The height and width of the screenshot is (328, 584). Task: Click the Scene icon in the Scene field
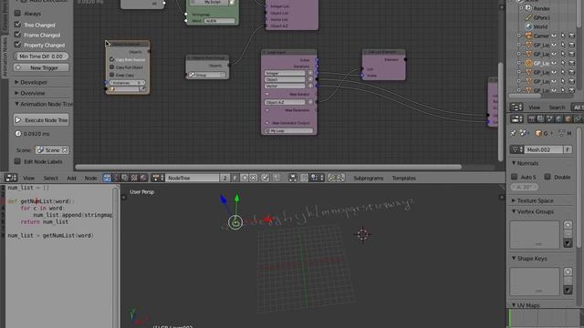click(40, 150)
